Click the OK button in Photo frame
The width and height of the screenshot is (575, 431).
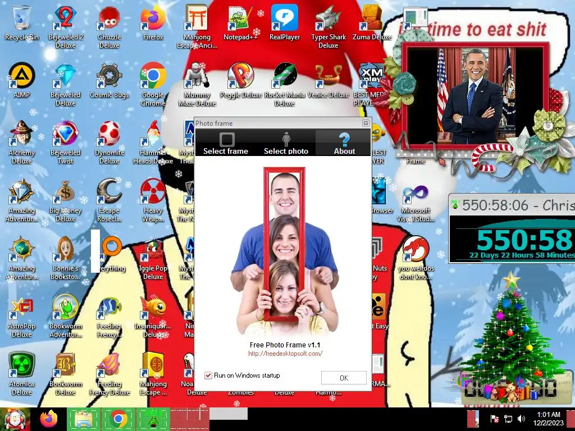click(344, 378)
